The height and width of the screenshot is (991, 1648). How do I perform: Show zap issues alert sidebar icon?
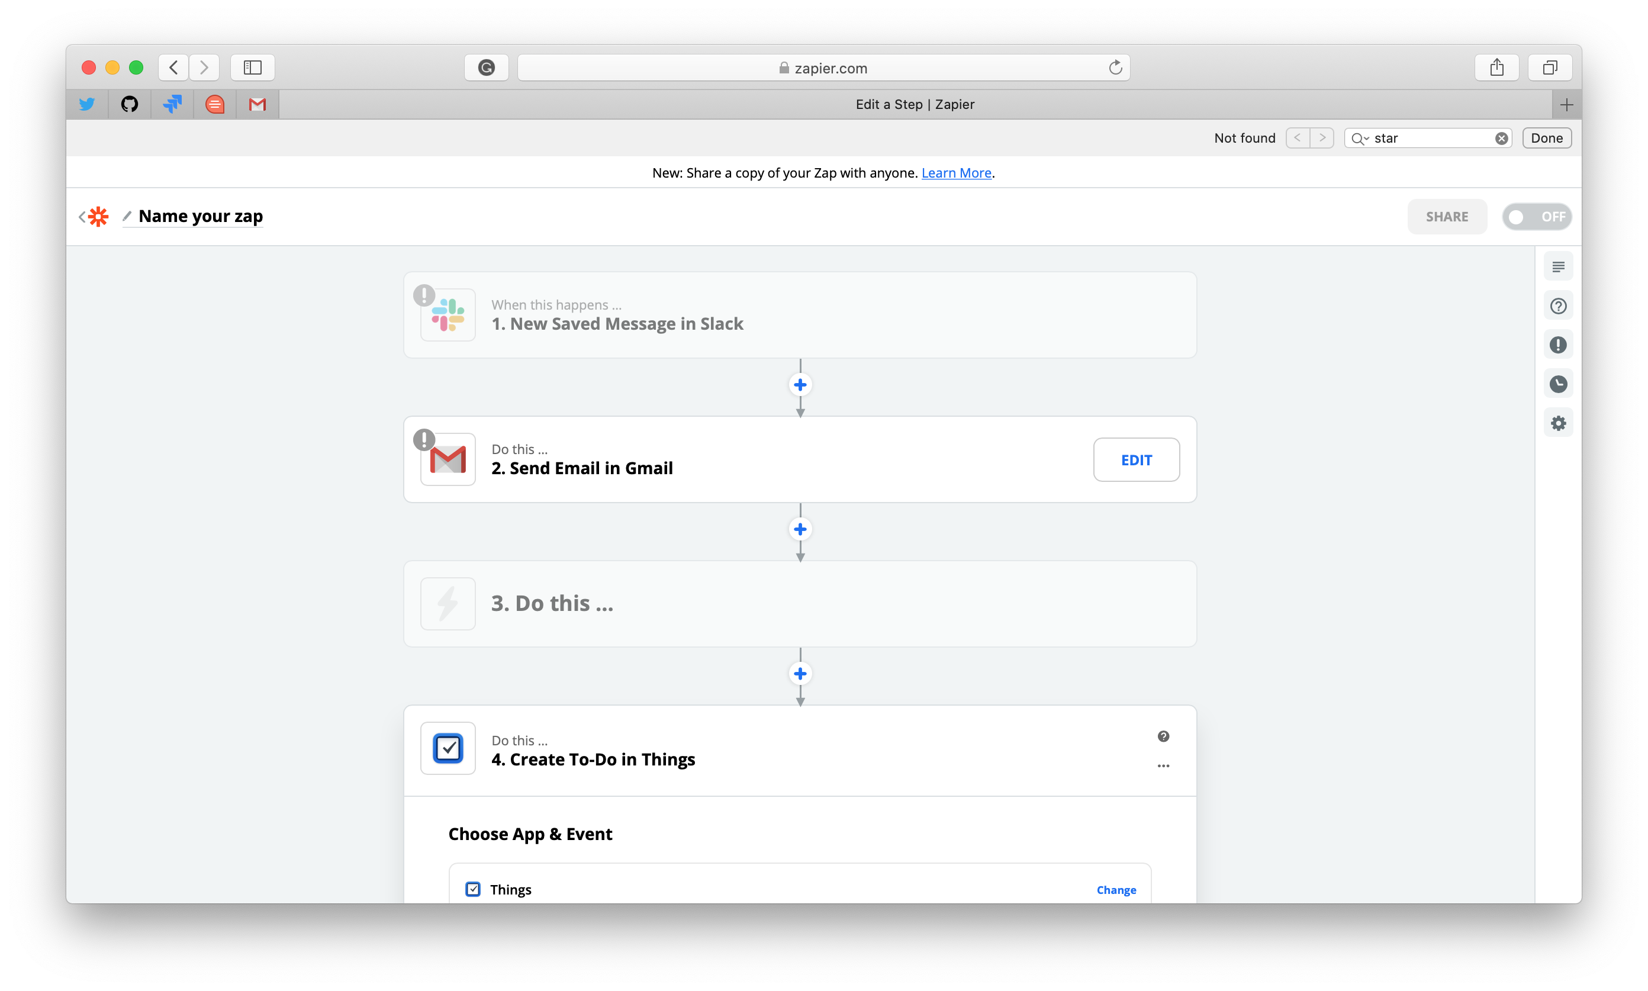tap(1558, 345)
